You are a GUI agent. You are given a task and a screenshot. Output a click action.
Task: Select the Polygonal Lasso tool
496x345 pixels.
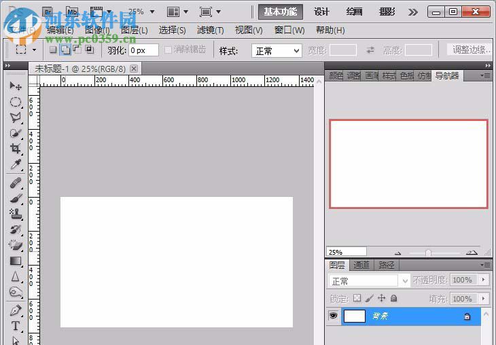pyautogui.click(x=15, y=117)
